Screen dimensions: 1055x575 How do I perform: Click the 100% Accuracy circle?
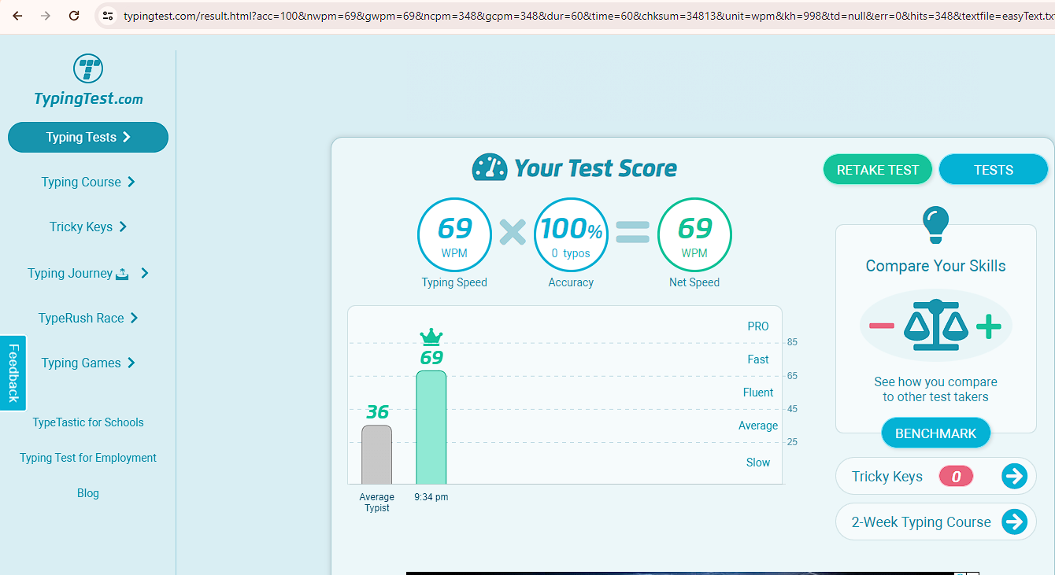pyautogui.click(x=571, y=234)
